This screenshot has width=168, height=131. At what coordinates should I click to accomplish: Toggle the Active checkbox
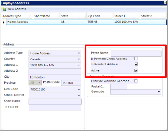136,70
